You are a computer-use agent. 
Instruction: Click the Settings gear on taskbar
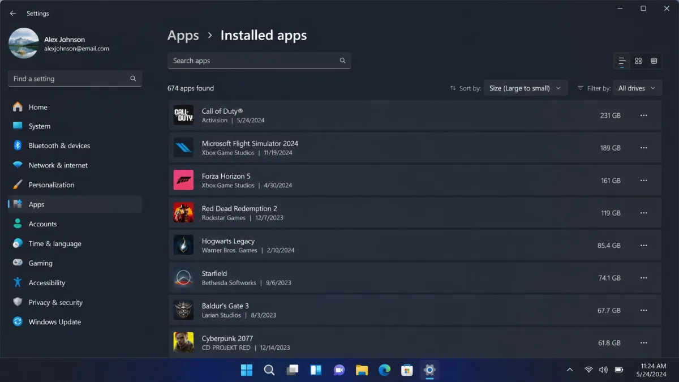pos(429,370)
